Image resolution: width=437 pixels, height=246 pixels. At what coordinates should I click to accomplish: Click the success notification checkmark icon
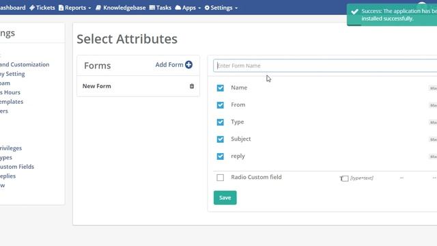(x=354, y=12)
